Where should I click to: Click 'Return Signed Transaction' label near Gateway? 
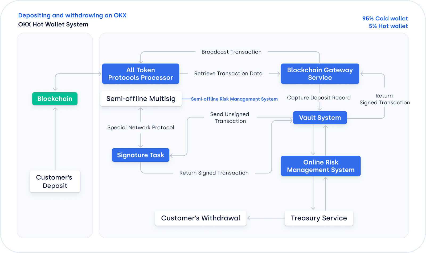[385, 99]
